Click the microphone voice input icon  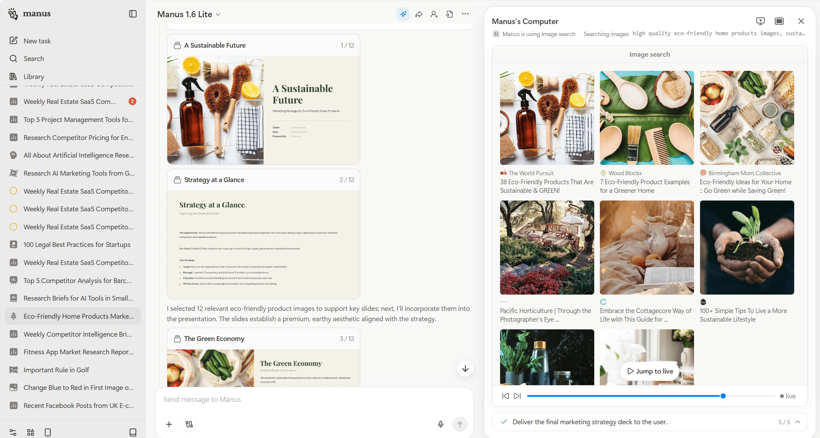441,424
